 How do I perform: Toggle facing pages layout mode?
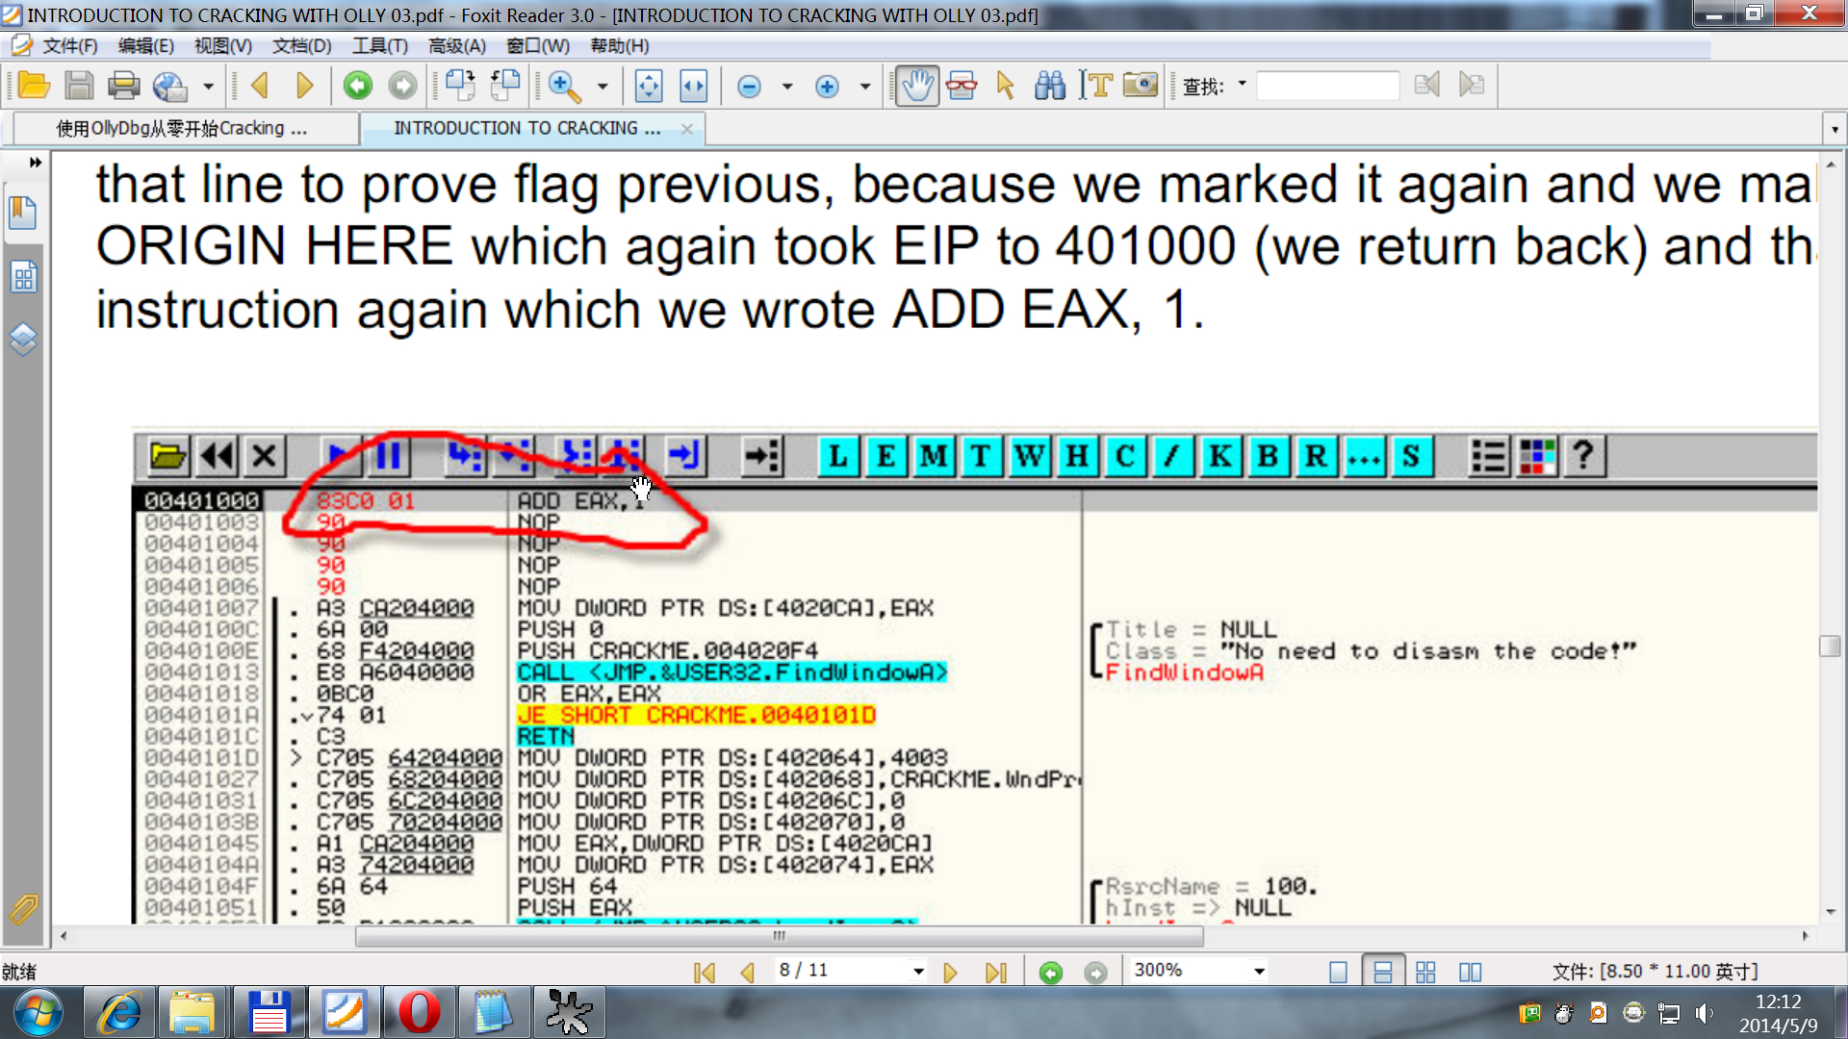(1470, 973)
